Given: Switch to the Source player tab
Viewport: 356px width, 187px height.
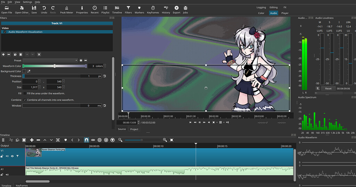Looking at the screenshot, I should click(122, 129).
